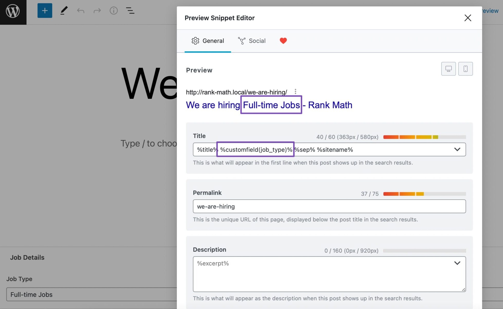
Task: Switch to mobile preview mode
Action: [465, 69]
